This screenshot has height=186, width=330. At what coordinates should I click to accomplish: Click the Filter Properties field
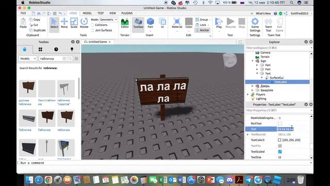click(277, 110)
